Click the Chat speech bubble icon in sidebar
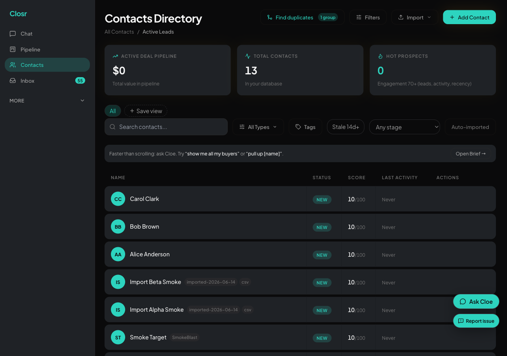The image size is (507, 356). [x=13, y=34]
